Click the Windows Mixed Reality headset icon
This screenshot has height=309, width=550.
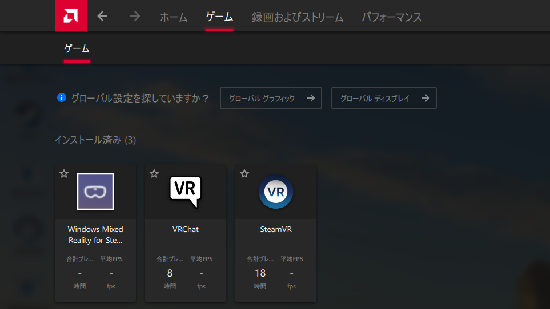pos(95,192)
